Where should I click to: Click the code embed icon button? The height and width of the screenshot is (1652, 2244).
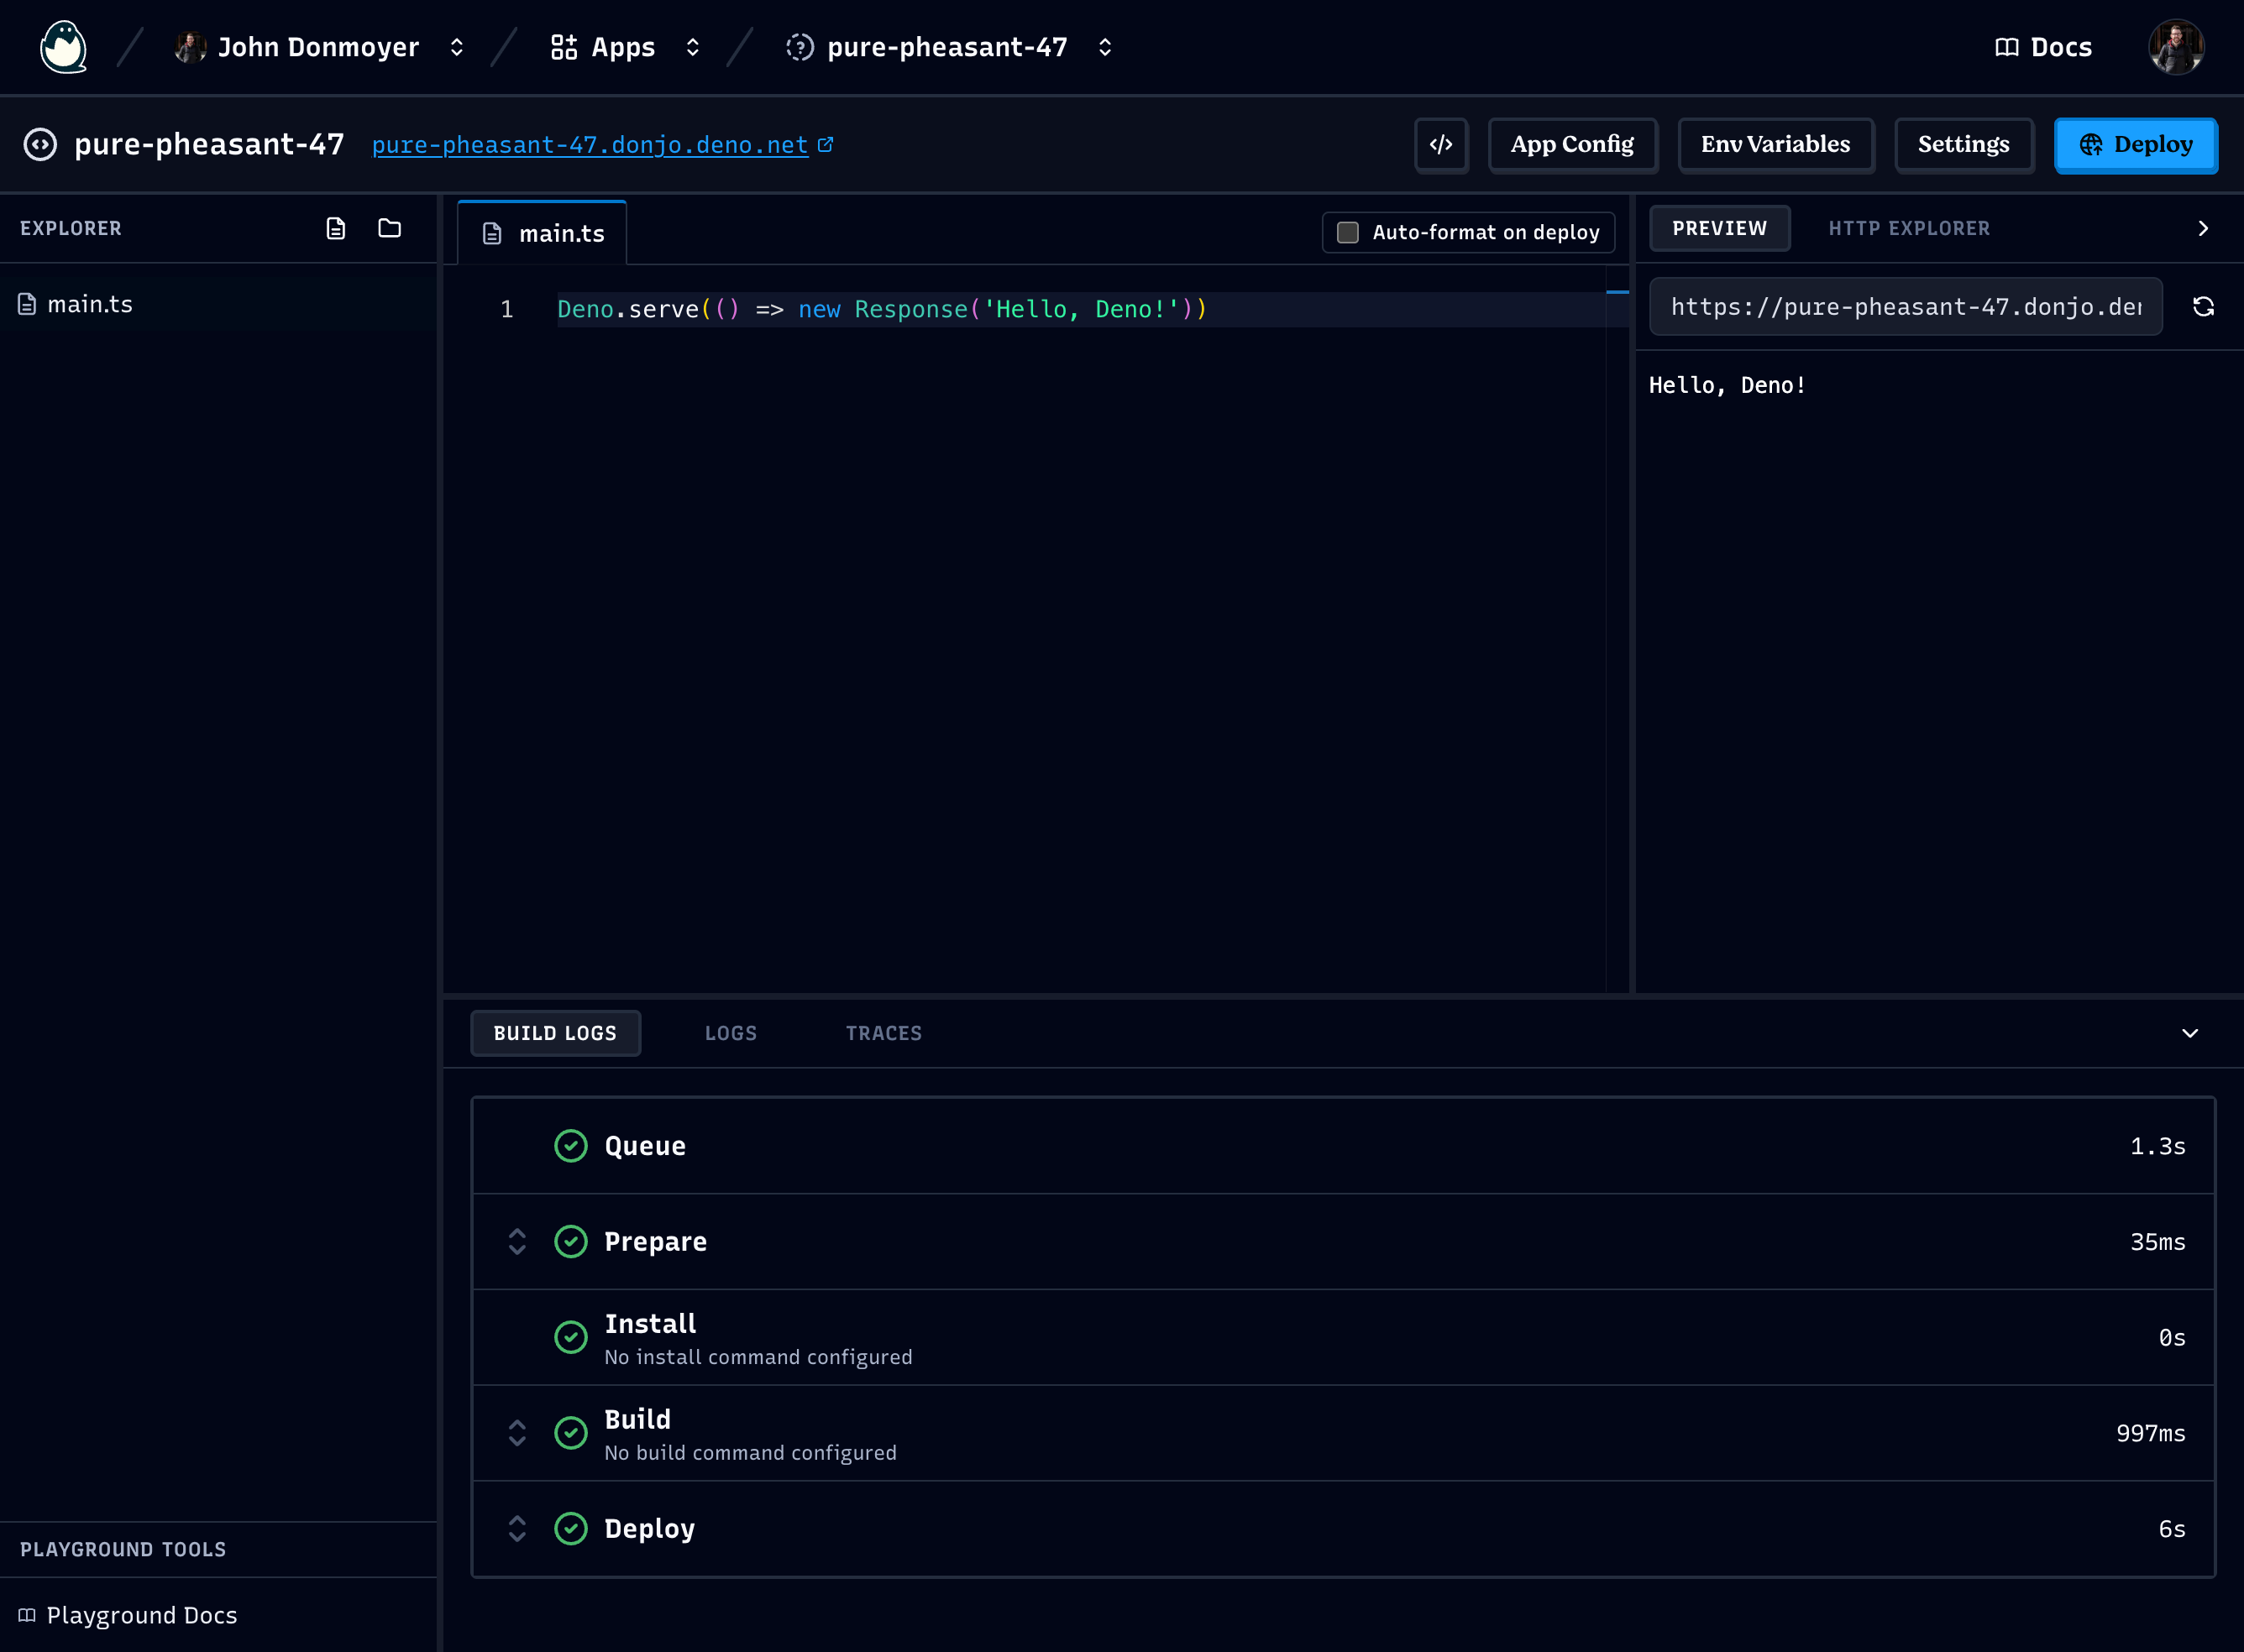point(1440,145)
